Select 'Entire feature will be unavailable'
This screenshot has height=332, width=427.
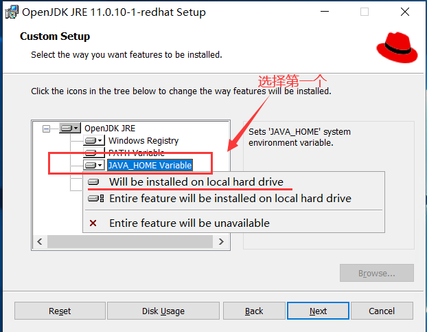coord(189,223)
